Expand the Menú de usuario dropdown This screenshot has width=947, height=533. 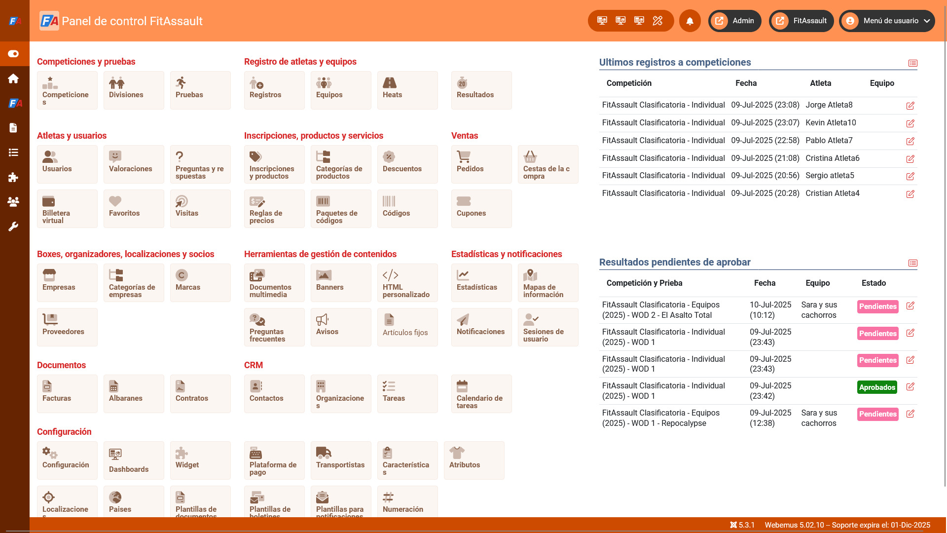pyautogui.click(x=887, y=21)
